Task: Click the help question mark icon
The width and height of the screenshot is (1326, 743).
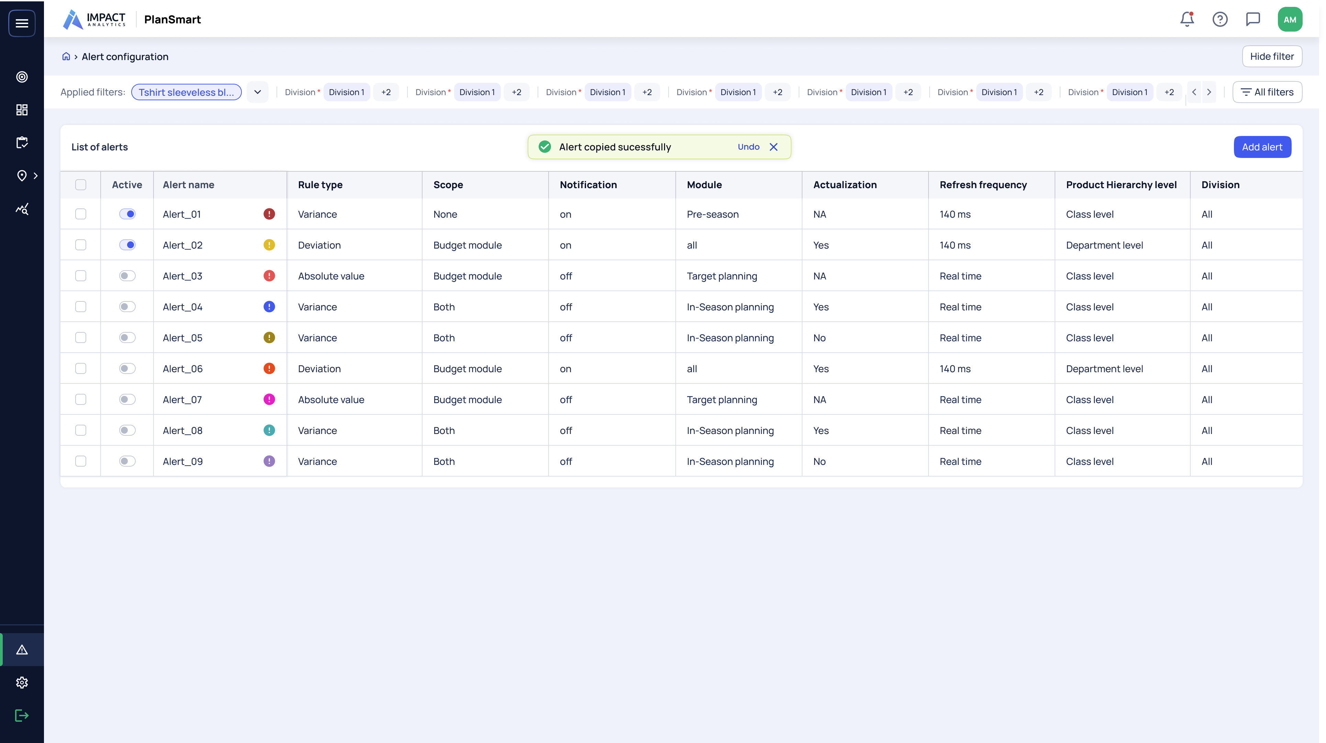Action: 1220,20
